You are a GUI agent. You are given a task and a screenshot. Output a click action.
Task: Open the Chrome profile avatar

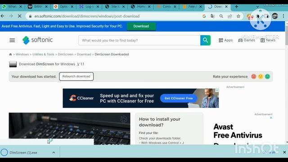pos(275,16)
